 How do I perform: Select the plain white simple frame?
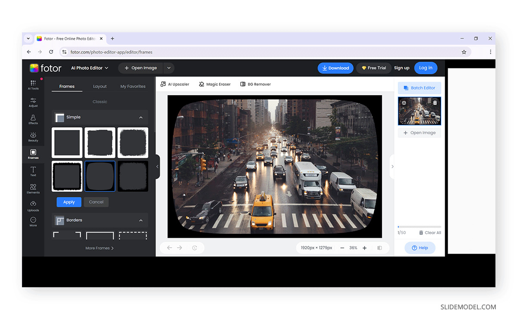coord(67,143)
